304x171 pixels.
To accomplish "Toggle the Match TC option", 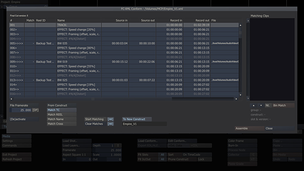I will [x=61, y=110].
